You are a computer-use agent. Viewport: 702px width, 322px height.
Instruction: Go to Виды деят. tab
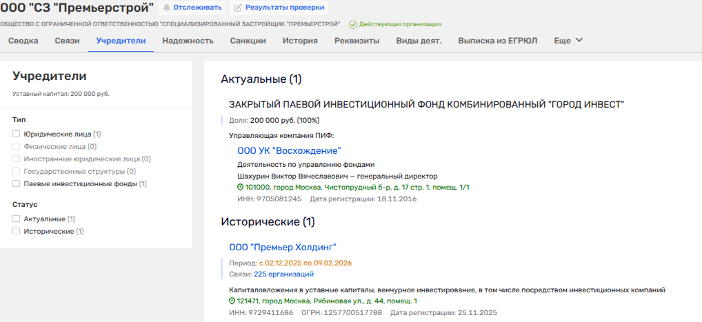click(419, 41)
